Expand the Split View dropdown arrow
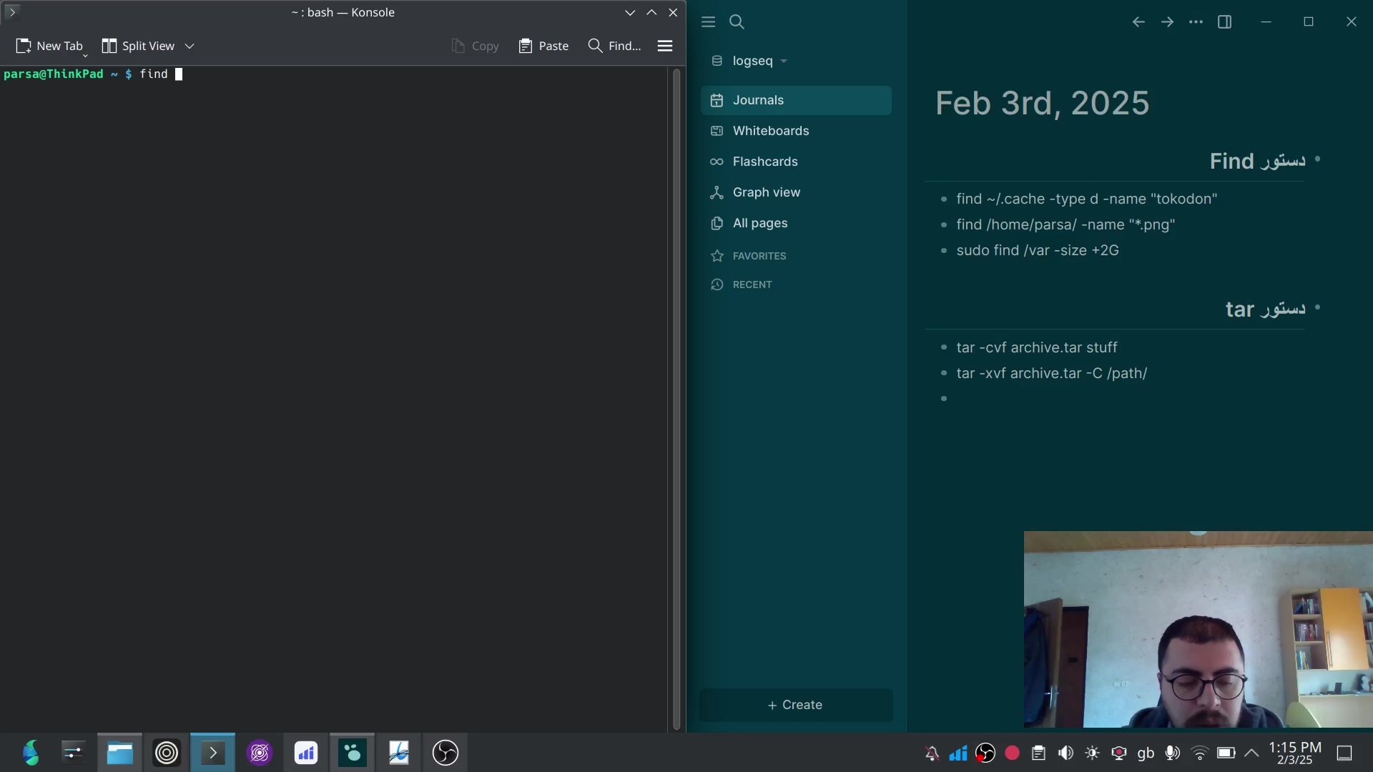Viewport: 1373px width, 772px height. click(x=190, y=46)
